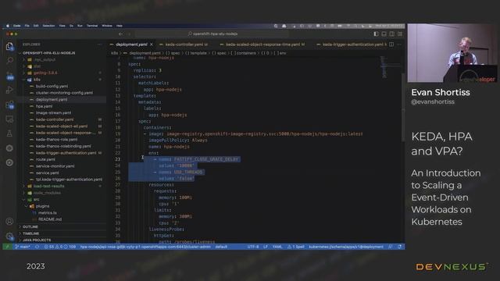This screenshot has width=500, height=281.
Task: Click the UTF-8 encoding in the status bar
Action: [253, 247]
